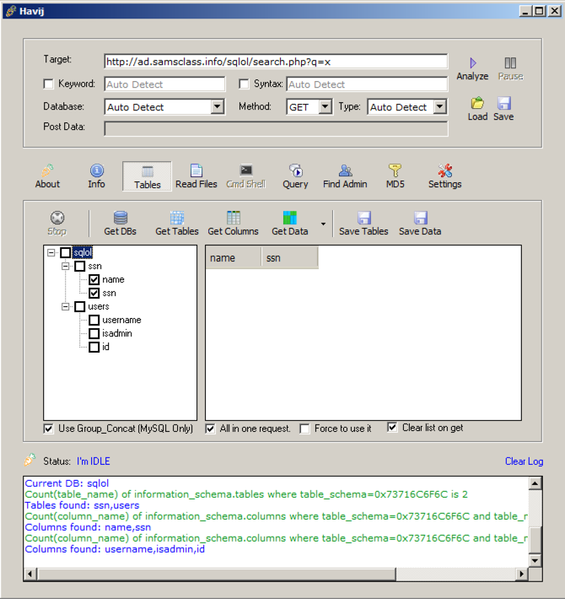This screenshot has width=565, height=599.
Task: Enable Force to use it checkbox
Action: pos(304,429)
